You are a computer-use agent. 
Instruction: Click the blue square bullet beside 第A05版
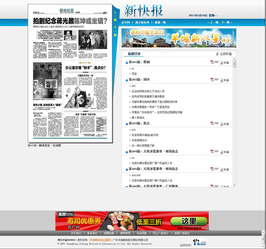coord(127,170)
